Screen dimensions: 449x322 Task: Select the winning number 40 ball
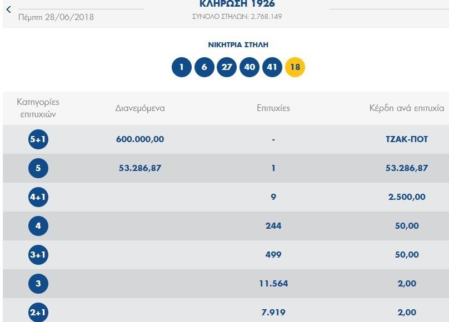click(250, 68)
